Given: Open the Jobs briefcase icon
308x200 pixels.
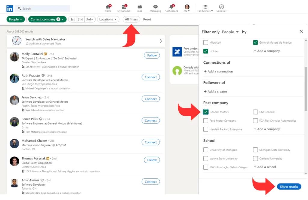Looking at the screenshot, I should [x=140, y=7].
